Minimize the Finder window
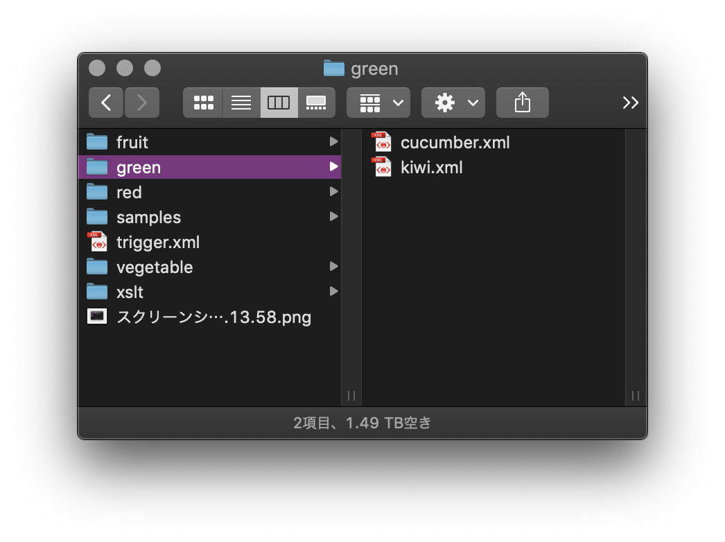Viewport: 725px width, 542px height. 125,68
